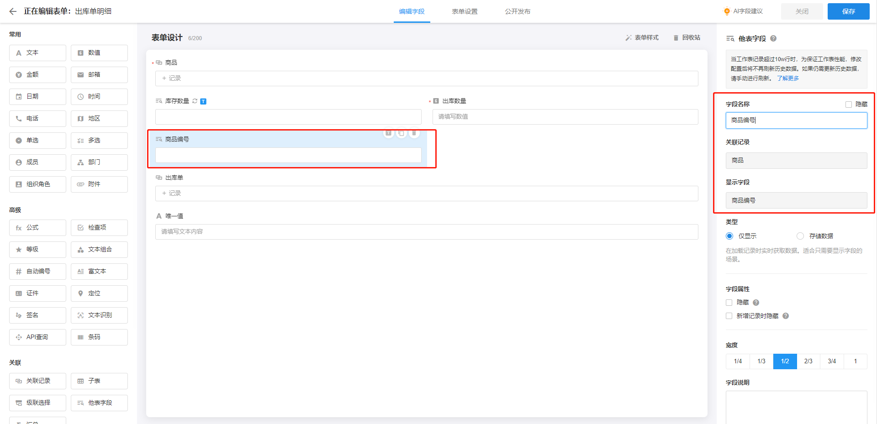Duplicate the 商品编号 field with copy icon
The height and width of the screenshot is (424, 877).
tap(401, 133)
